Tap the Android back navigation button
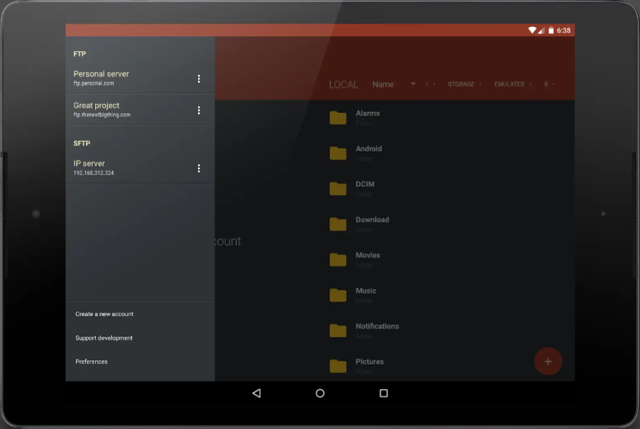The height and width of the screenshot is (429, 640). click(257, 393)
